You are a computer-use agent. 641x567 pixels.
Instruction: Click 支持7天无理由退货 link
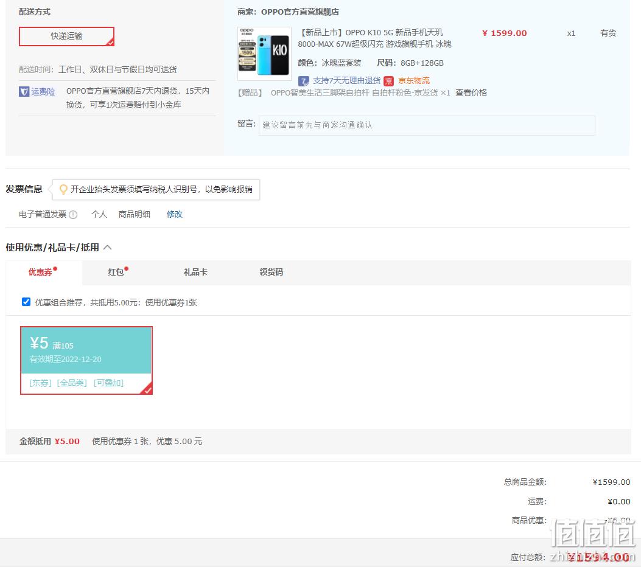(x=346, y=80)
